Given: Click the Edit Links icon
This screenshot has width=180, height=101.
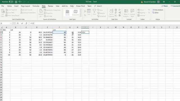Looking at the screenshot, I should point(45,16).
